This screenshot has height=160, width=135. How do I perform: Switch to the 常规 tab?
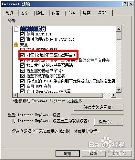[9, 13]
